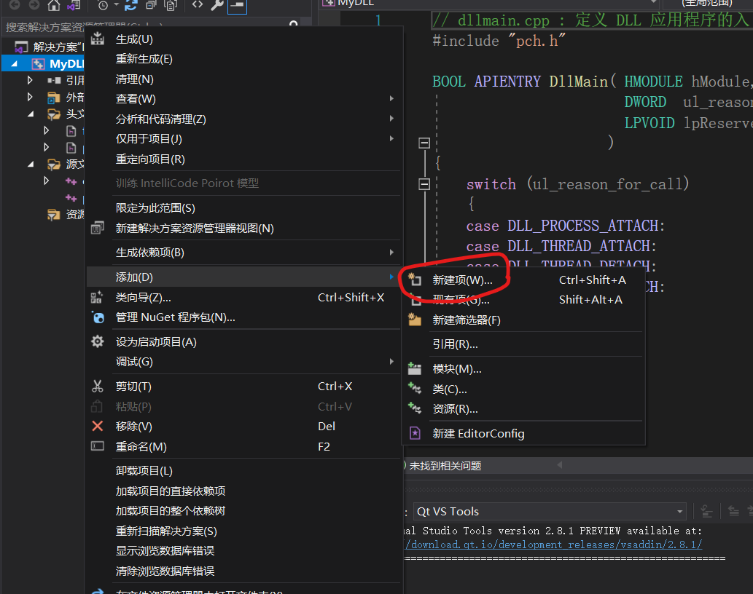
Task: Collapse the switch block fold box
Action: [424, 184]
